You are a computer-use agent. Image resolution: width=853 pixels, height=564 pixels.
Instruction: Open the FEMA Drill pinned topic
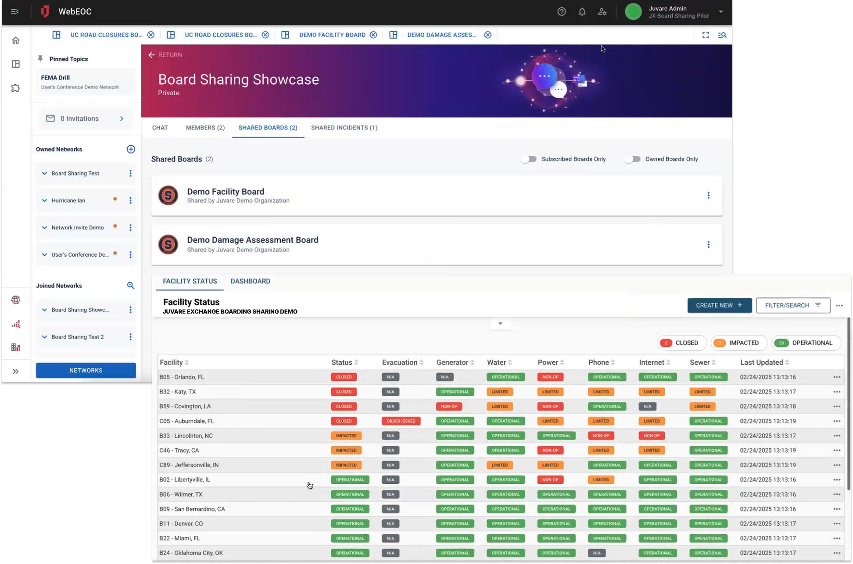coord(86,82)
